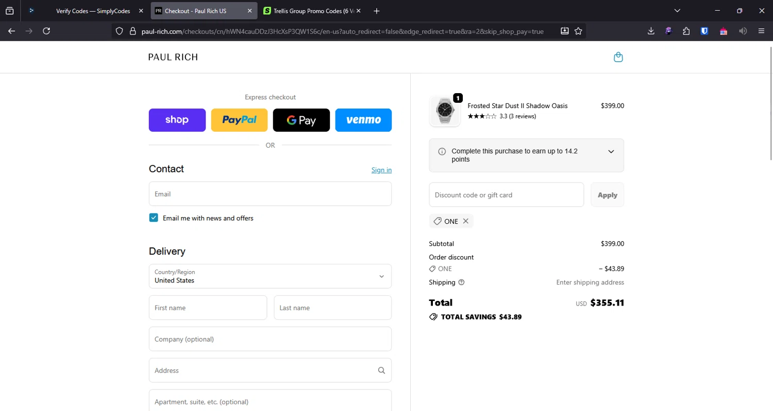The image size is (773, 411).
Task: Open the Country/Region dropdown
Action: (270, 276)
